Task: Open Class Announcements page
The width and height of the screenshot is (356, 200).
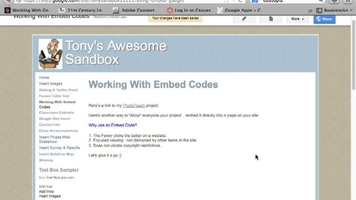Action: click(58, 131)
